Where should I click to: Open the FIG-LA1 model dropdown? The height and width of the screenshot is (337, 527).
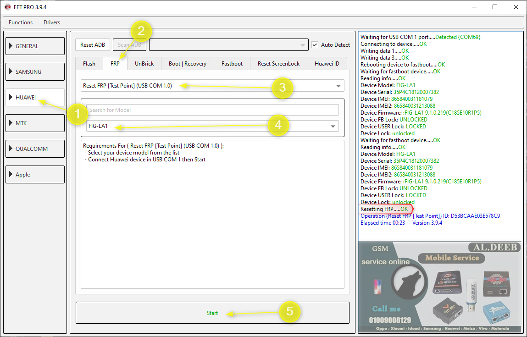pos(212,126)
